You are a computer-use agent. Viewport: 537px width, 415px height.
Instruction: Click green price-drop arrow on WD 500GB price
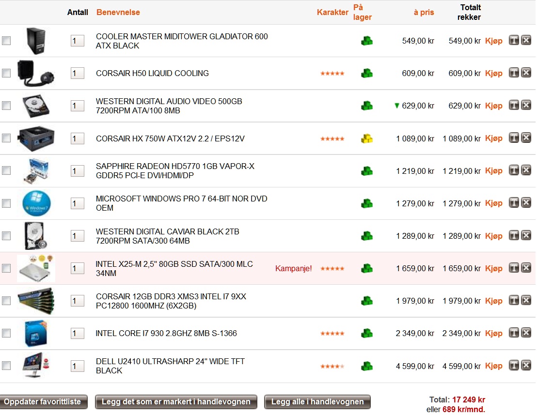tap(396, 106)
